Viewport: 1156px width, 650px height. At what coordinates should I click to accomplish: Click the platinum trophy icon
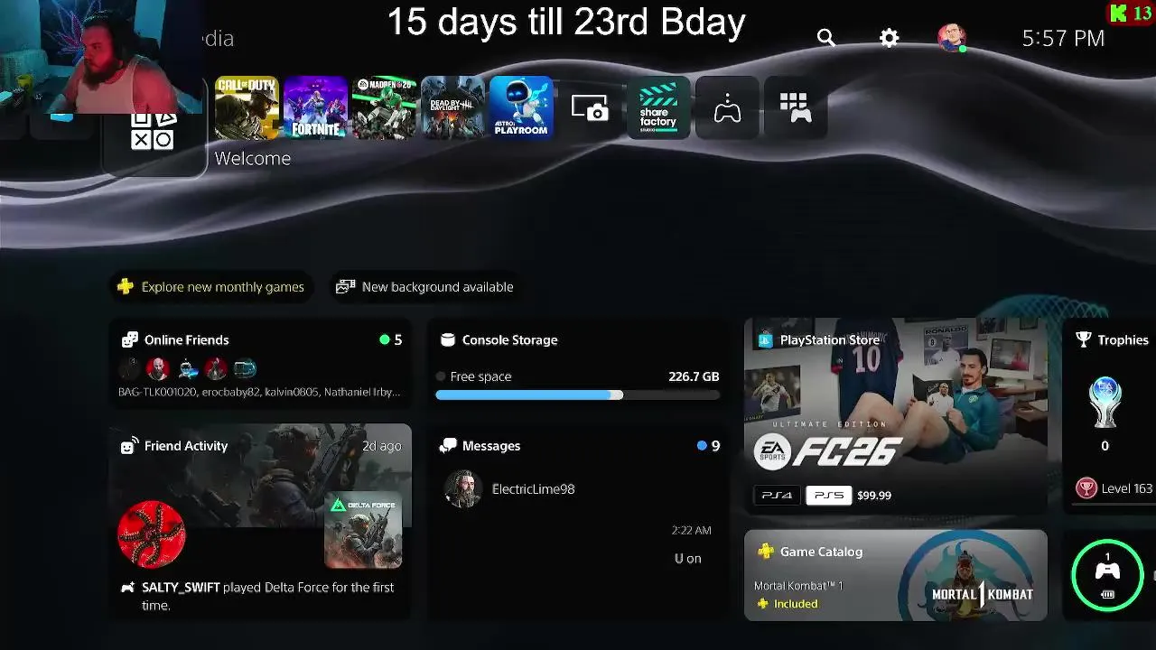[x=1105, y=403]
